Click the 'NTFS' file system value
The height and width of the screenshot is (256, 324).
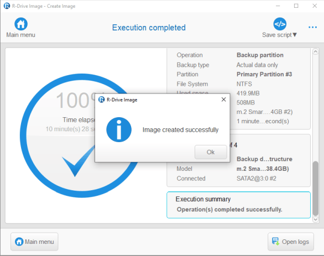click(244, 84)
